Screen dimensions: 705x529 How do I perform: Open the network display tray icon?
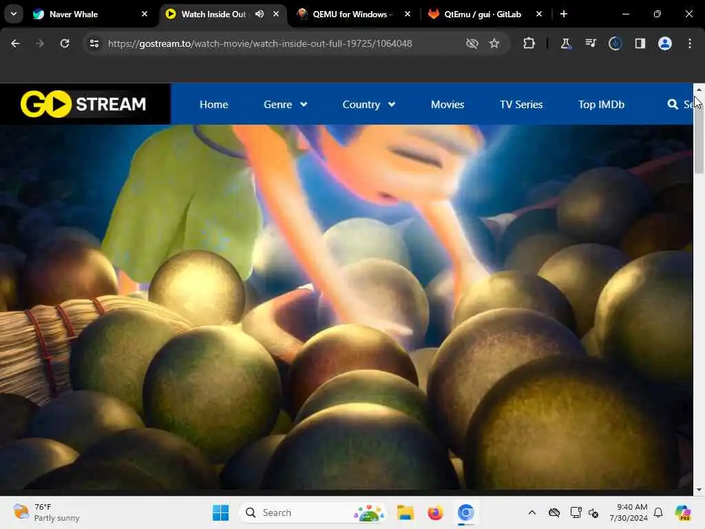point(576,512)
